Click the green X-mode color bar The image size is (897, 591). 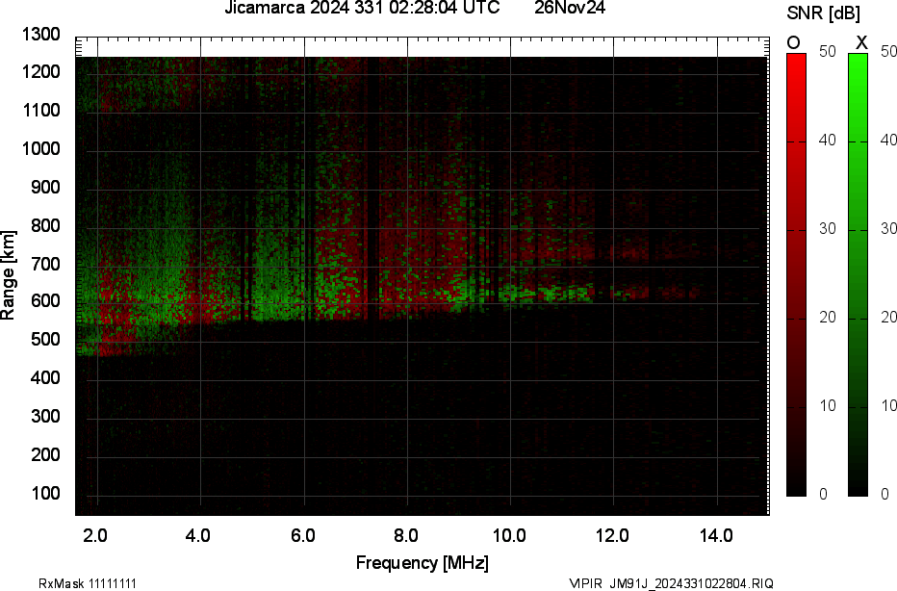pos(859,274)
